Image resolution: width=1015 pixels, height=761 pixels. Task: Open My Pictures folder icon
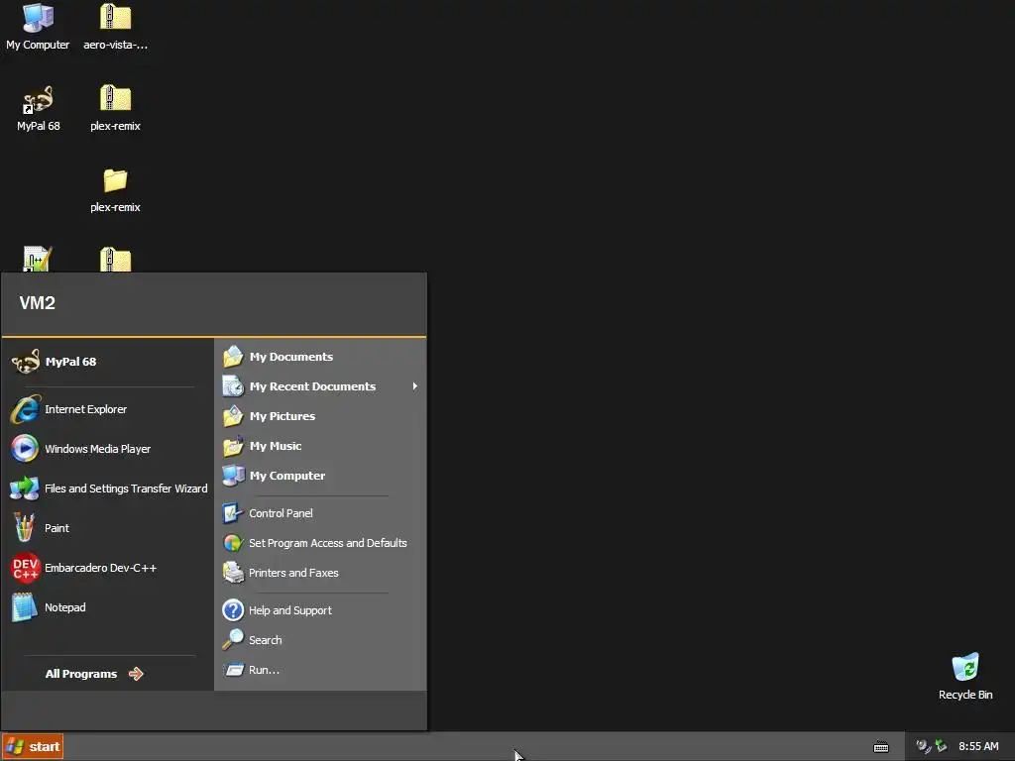[x=233, y=416]
